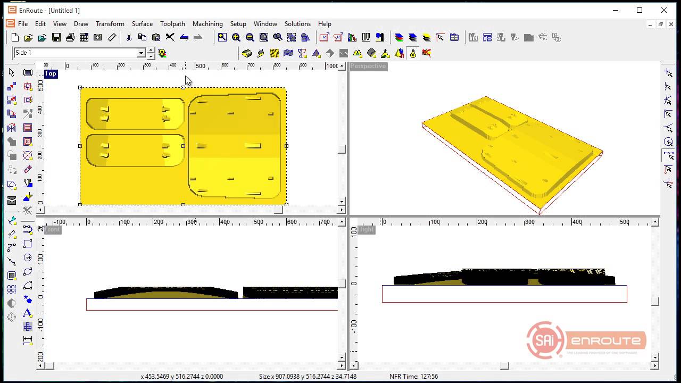Click the Right view vertical scrollbar thumb
This screenshot has height=383, width=681.
[x=655, y=302]
